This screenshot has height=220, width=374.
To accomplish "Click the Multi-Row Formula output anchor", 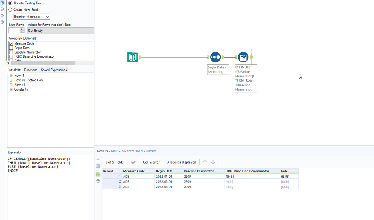I will (x=251, y=57).
